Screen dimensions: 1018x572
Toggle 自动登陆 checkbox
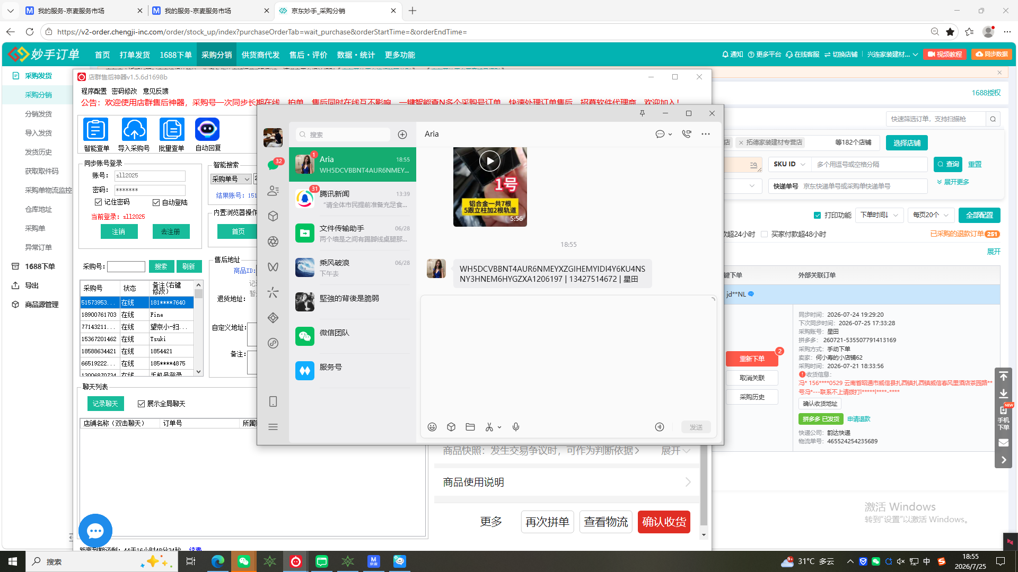pos(156,202)
